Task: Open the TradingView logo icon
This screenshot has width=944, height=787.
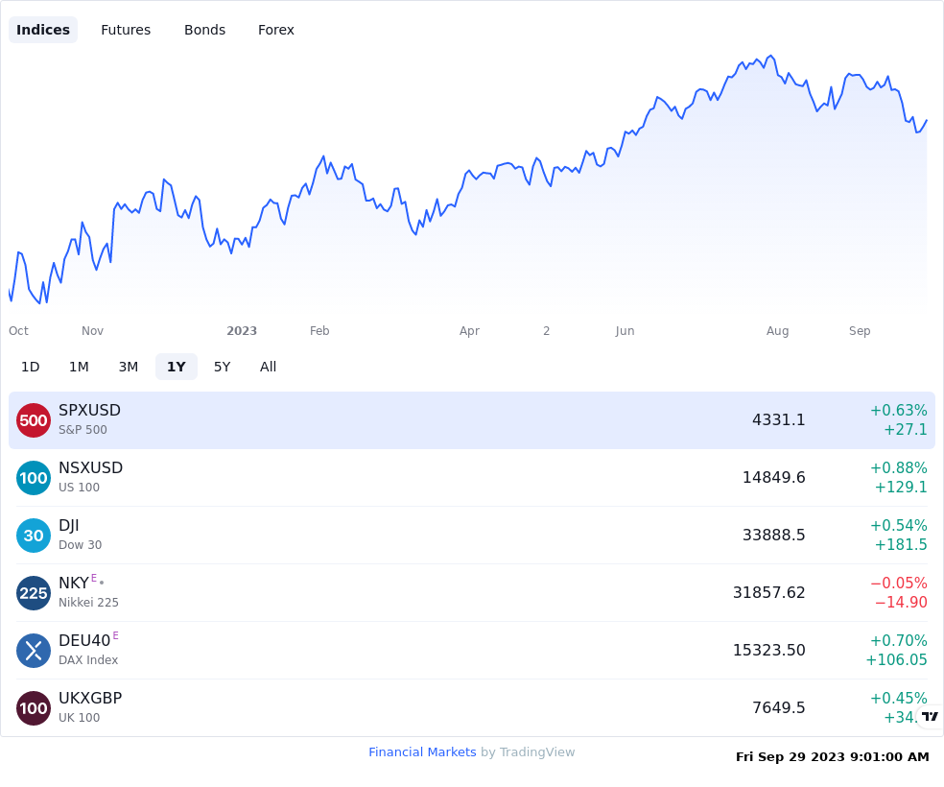Action: coord(931,716)
